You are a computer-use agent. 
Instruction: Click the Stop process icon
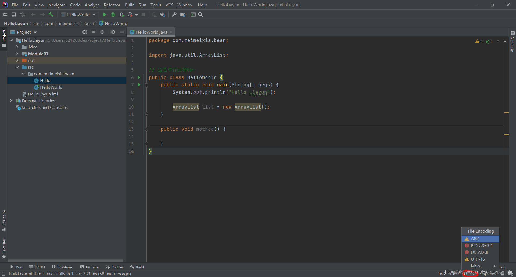(143, 15)
